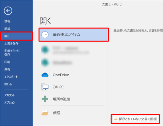Click the clock icon for recent items

45,35
